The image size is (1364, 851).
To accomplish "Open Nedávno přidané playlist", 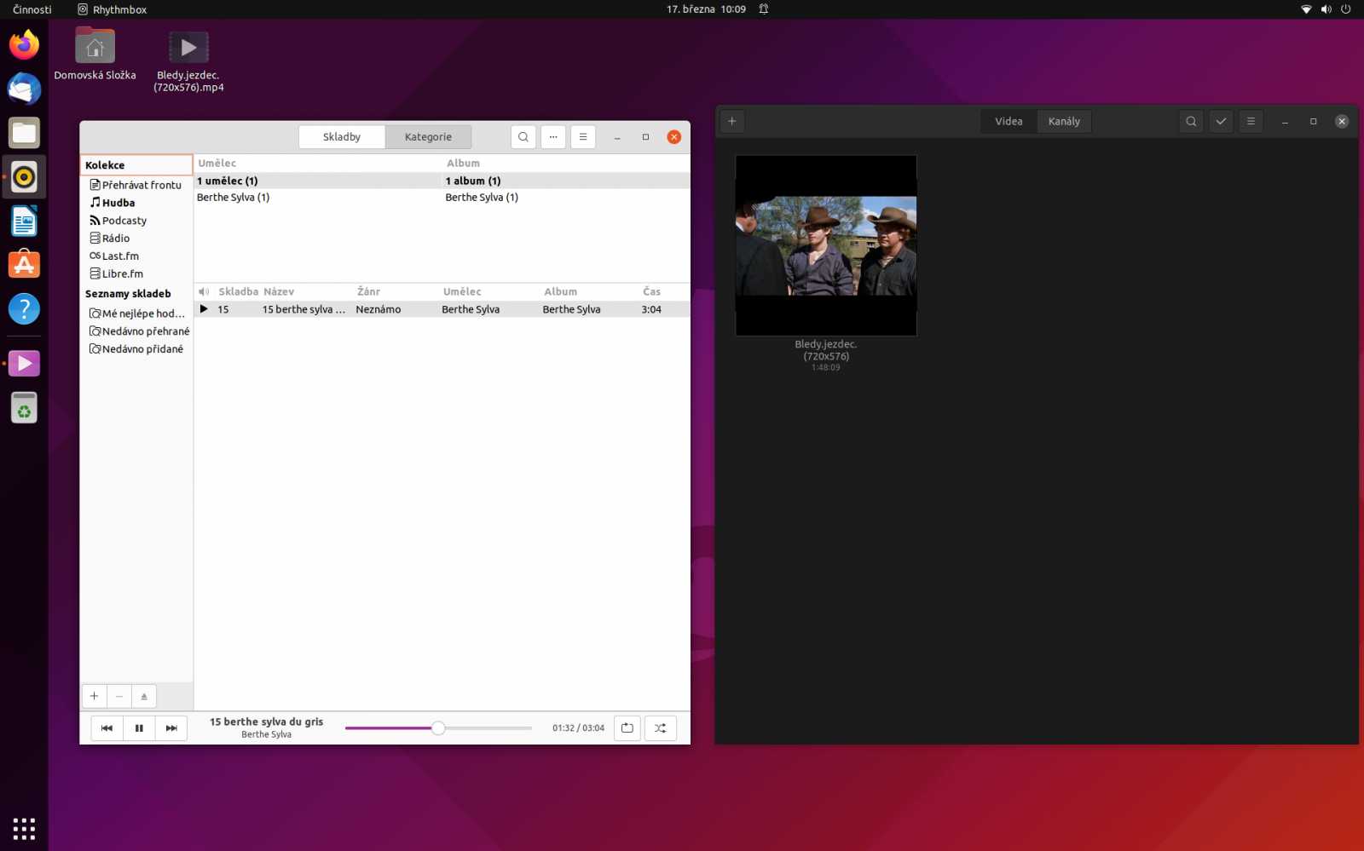I will tap(136, 349).
